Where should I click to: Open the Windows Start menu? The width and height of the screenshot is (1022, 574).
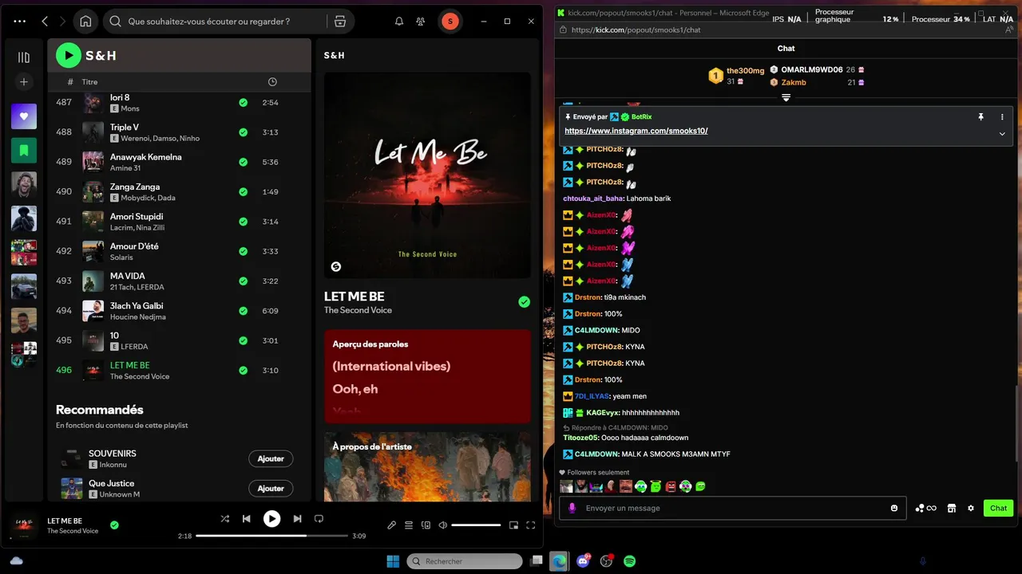click(x=393, y=561)
